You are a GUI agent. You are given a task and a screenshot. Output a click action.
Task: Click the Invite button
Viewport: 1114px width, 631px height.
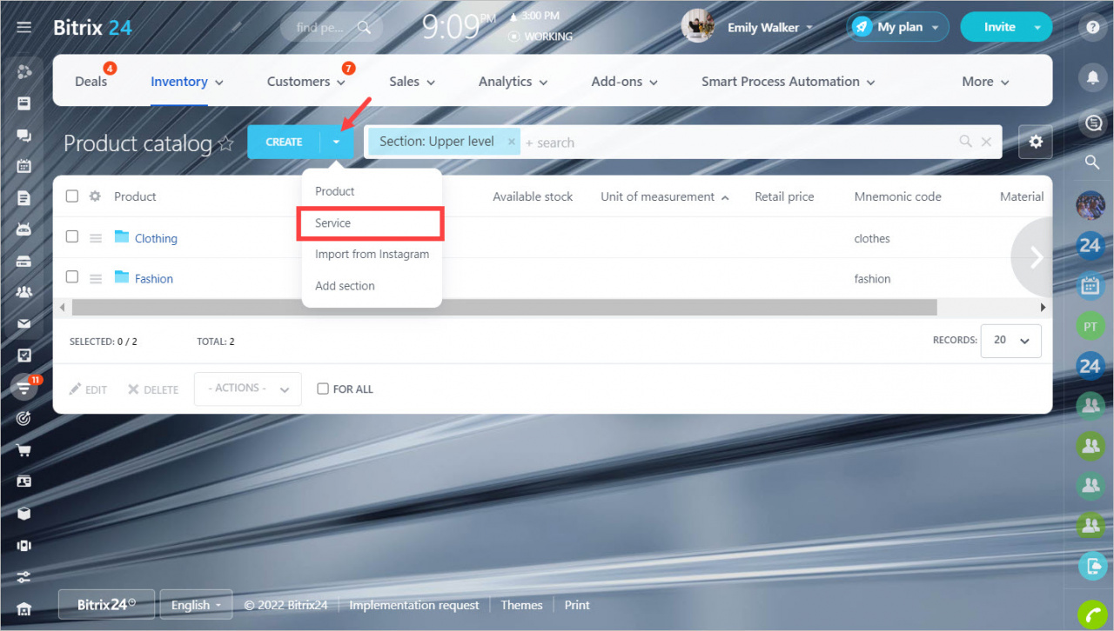click(999, 27)
